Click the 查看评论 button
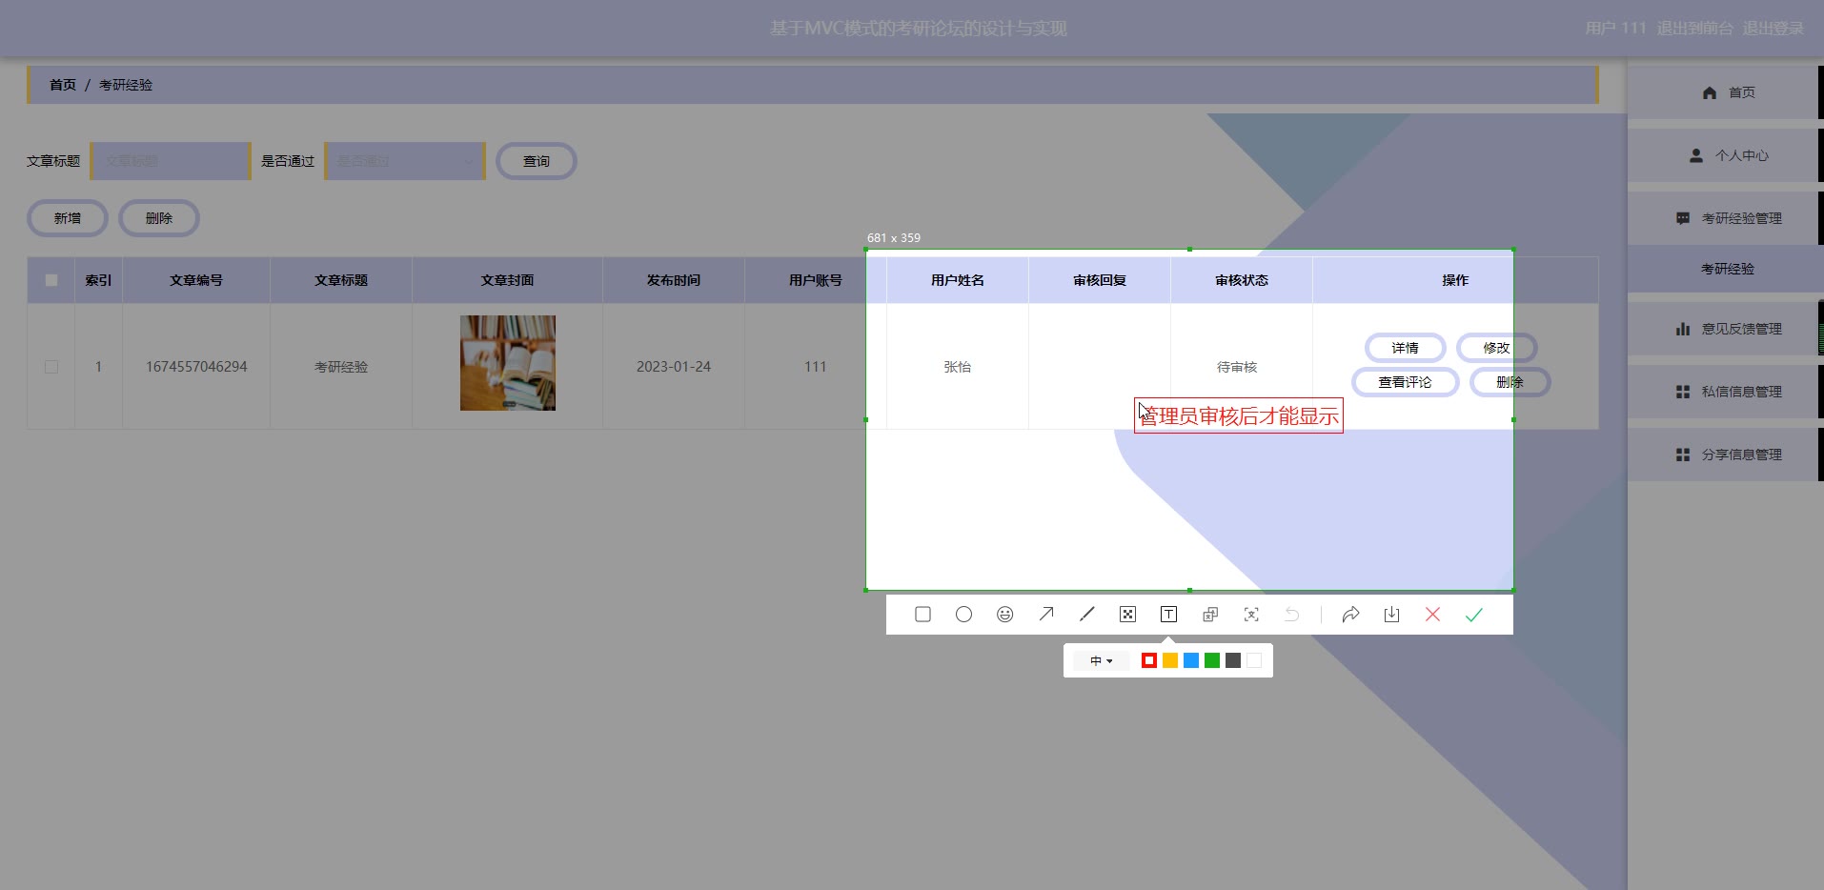Viewport: 1824px width, 890px height. pyautogui.click(x=1406, y=382)
